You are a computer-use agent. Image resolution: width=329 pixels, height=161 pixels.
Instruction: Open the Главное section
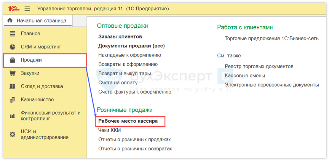point(45,33)
